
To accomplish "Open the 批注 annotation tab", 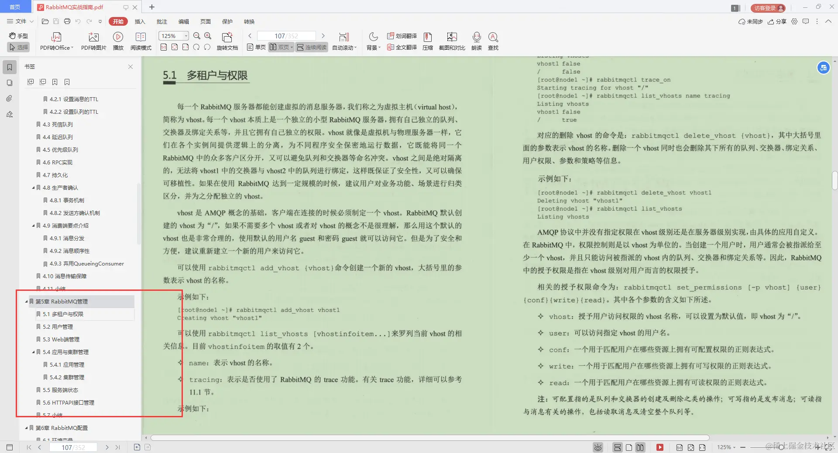I will pos(162,21).
